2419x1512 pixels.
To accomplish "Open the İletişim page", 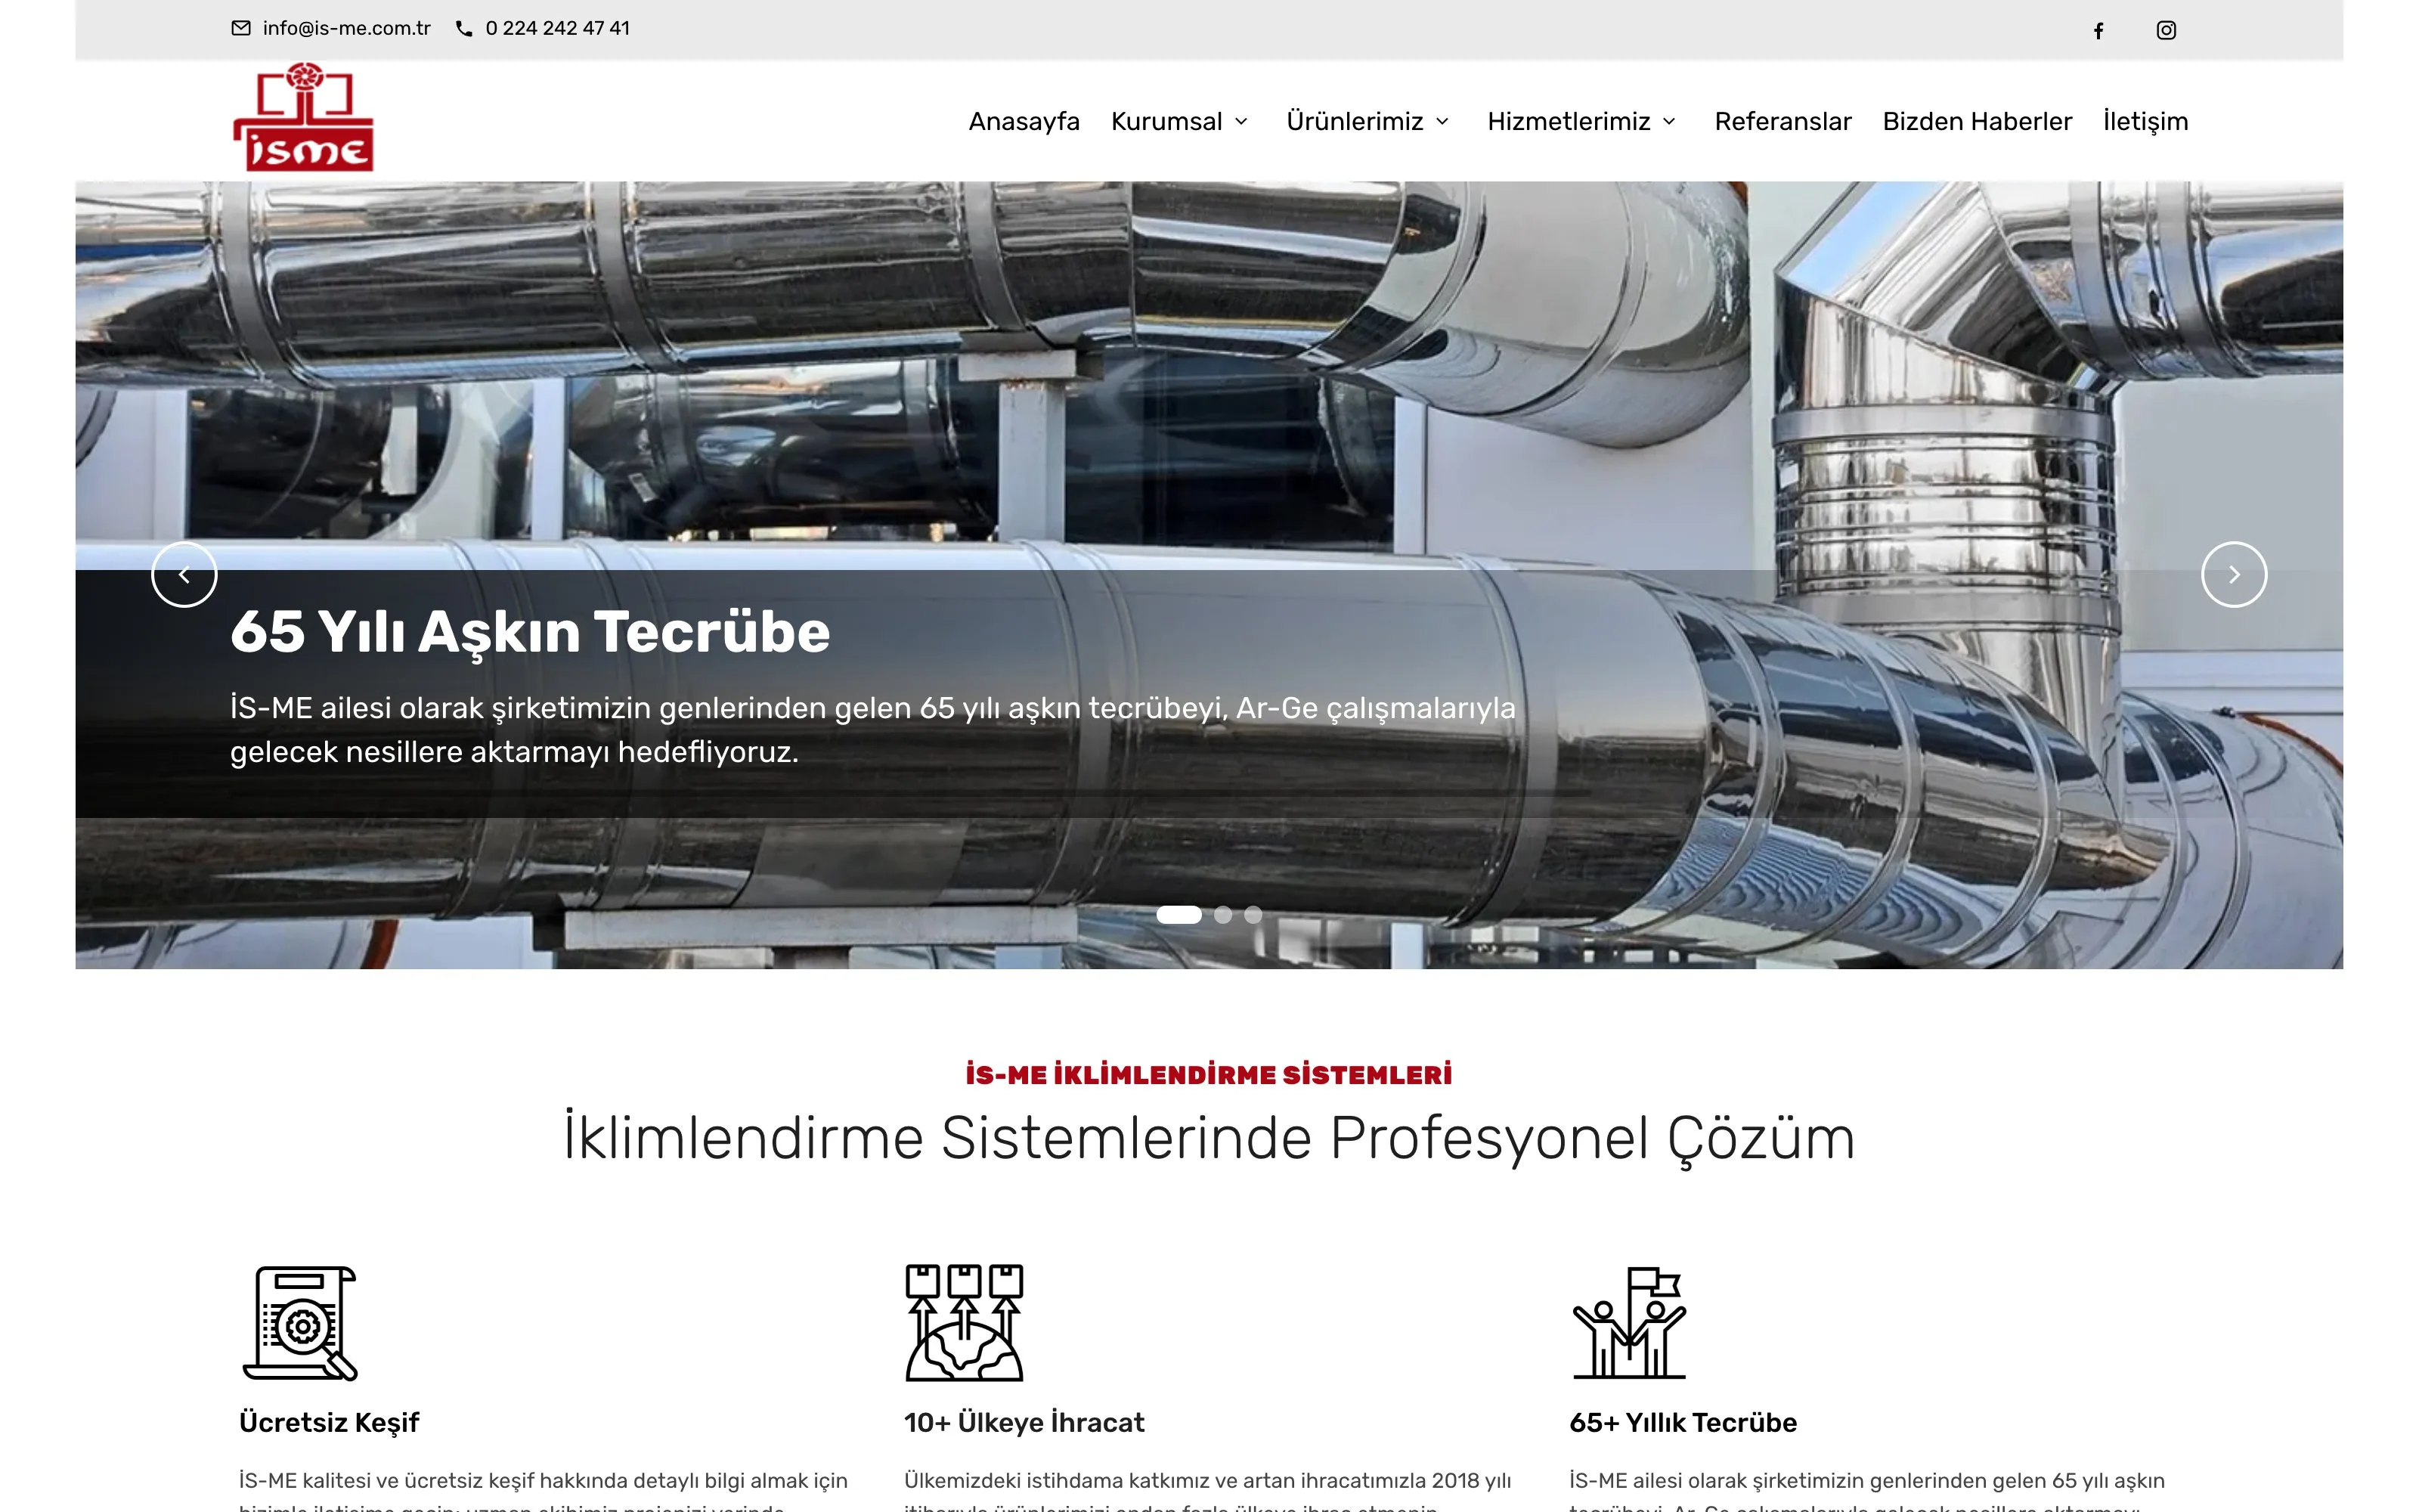I will 2145,121.
